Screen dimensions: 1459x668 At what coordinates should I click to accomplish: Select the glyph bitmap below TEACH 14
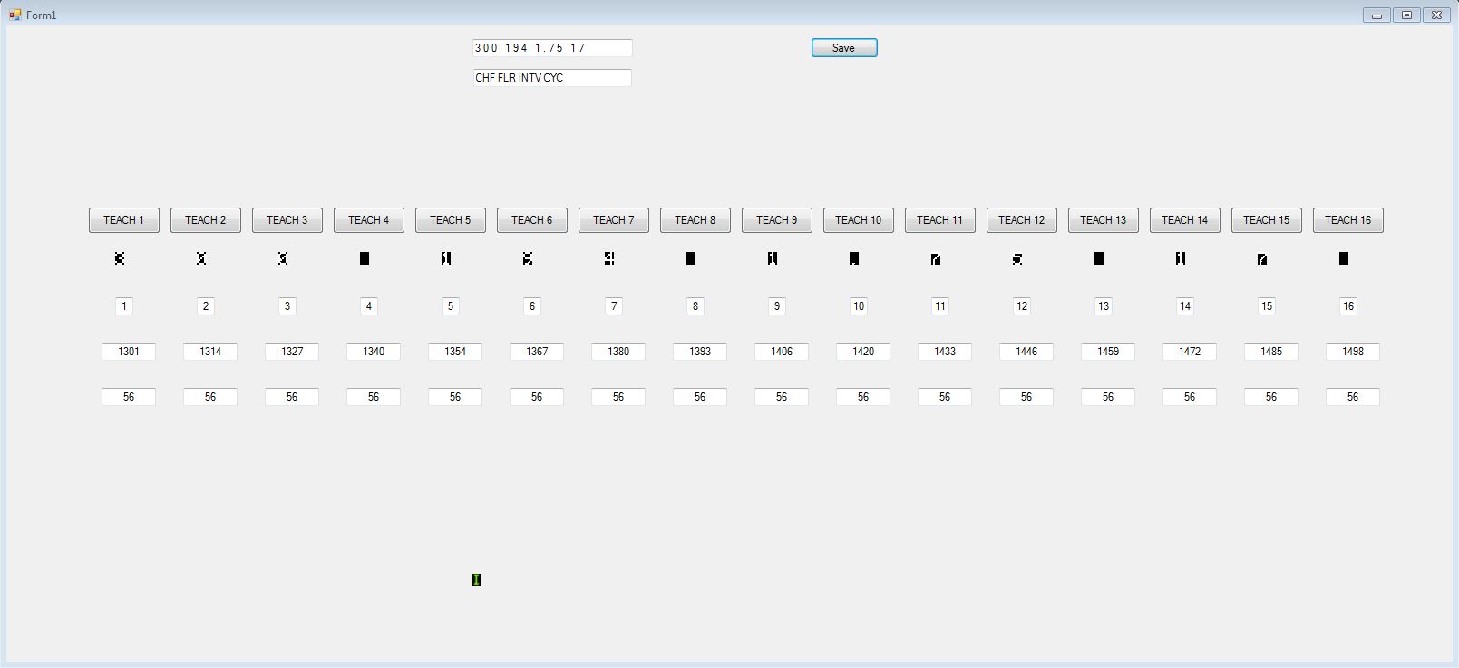pos(1181,258)
